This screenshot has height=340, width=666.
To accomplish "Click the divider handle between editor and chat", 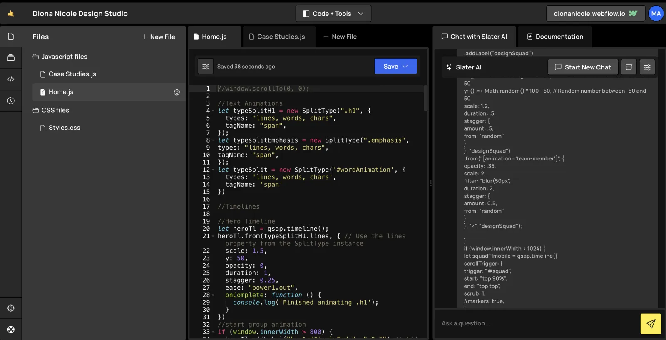I will tap(430, 183).
